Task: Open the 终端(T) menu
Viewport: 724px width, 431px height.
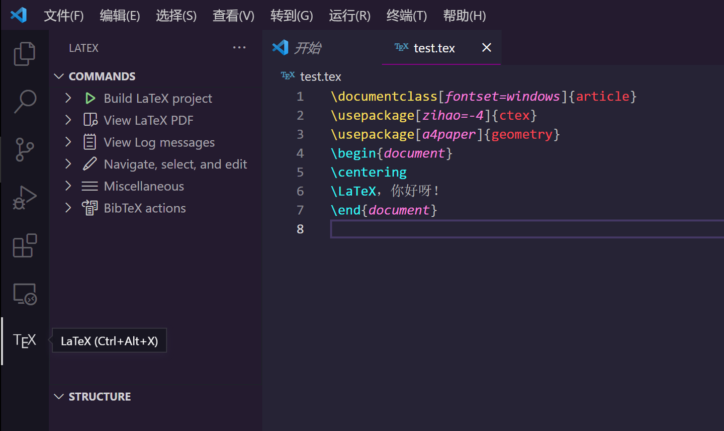Action: (x=406, y=16)
